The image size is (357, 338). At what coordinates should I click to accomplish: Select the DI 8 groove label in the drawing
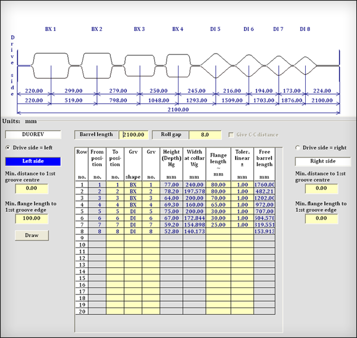[x=305, y=29]
